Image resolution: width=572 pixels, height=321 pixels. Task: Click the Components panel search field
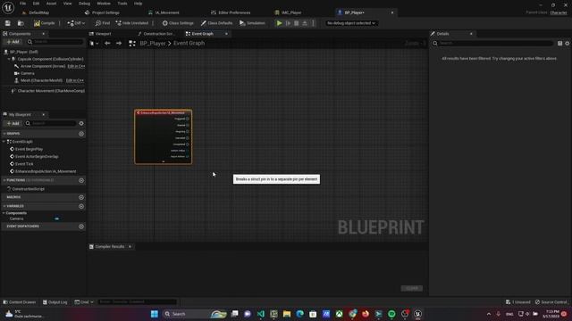coord(55,42)
